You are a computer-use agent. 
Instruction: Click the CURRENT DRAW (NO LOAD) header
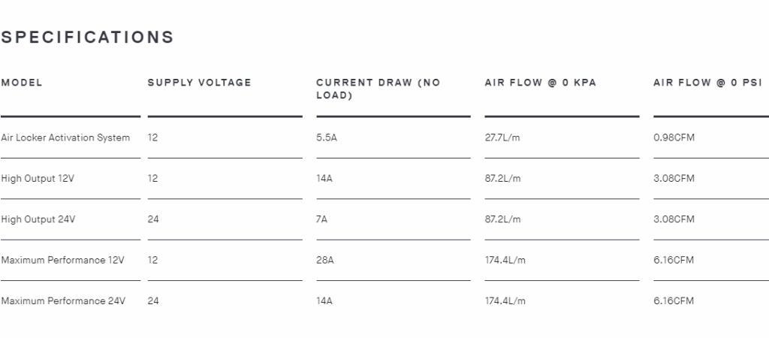378,89
